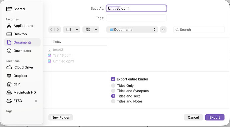Eject the FT5D volume

(36, 101)
